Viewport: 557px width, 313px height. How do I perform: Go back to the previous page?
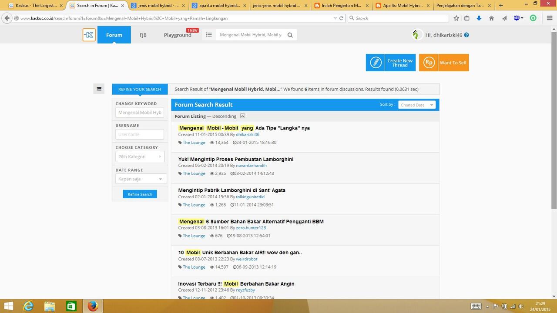pos(7,18)
